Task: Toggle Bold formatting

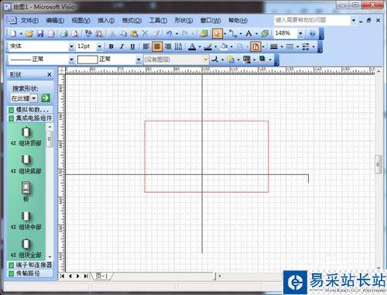Action: tap(111, 46)
